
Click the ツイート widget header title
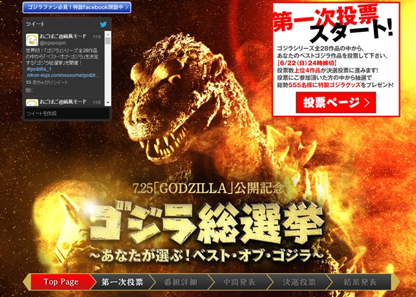[x=35, y=24]
